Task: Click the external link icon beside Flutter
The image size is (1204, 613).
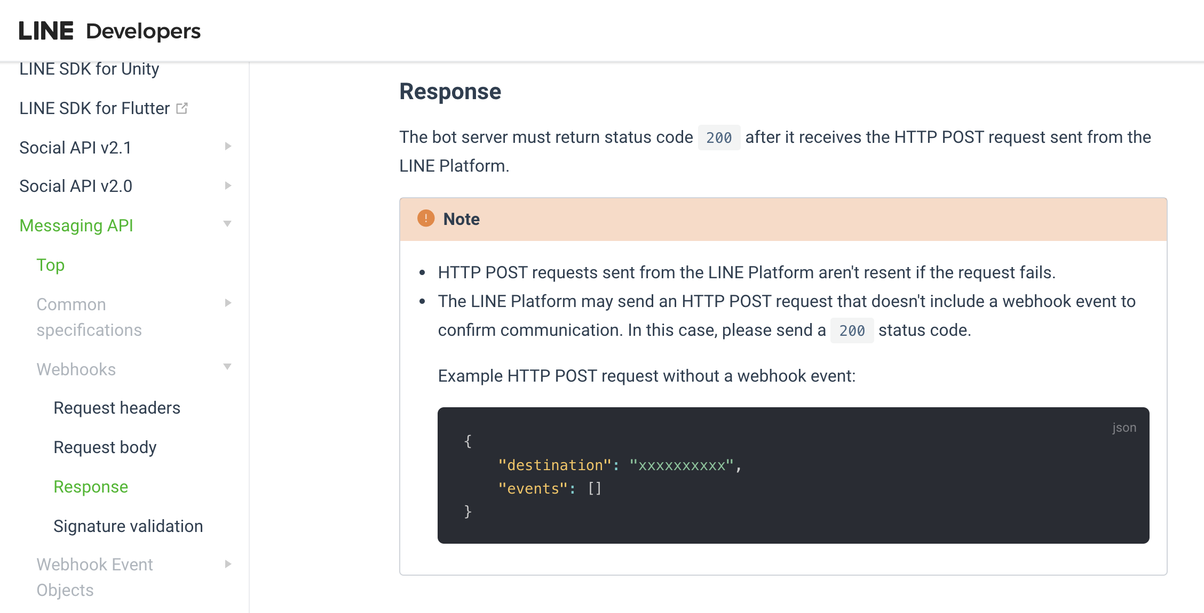Action: click(182, 108)
